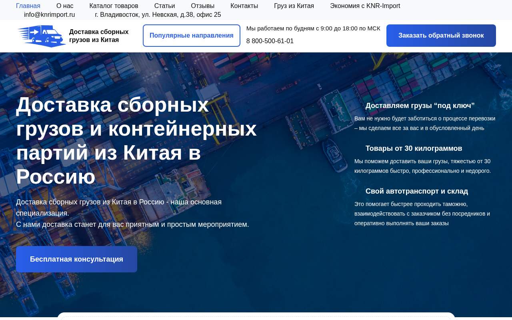Viewport: 512px width, 320px height.
Task: Click text Вам не нужно будет заботиться
Action: (x=425, y=123)
